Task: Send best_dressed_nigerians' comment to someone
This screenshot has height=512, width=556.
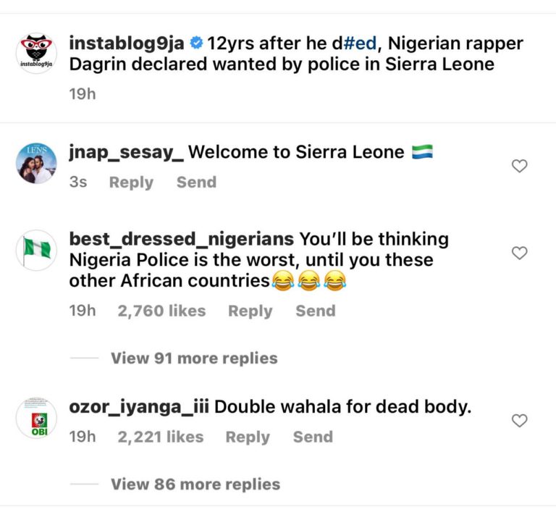Action: point(315,311)
